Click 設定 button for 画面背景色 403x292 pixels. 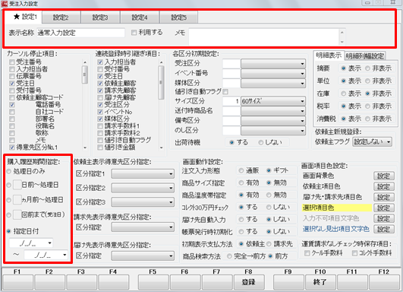point(384,176)
